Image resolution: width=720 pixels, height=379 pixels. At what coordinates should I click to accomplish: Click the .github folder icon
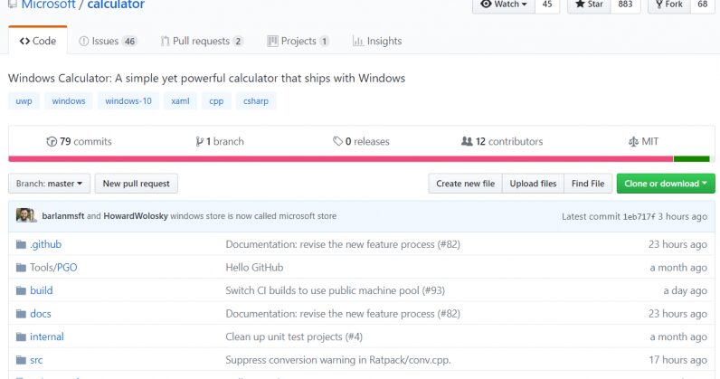click(x=22, y=244)
